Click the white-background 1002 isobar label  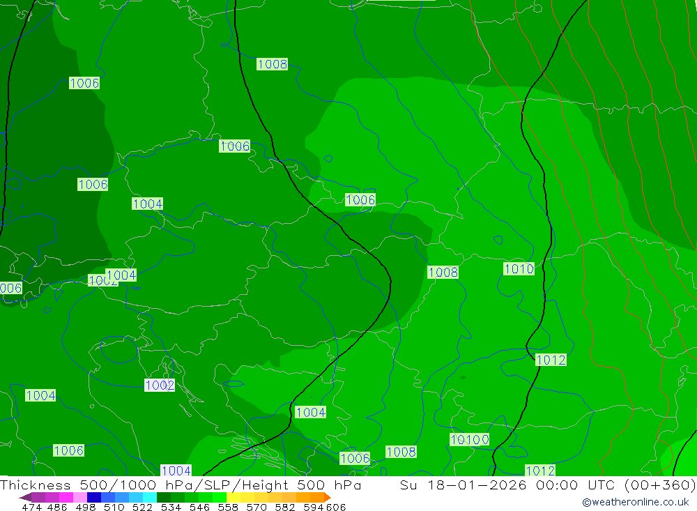(160, 385)
